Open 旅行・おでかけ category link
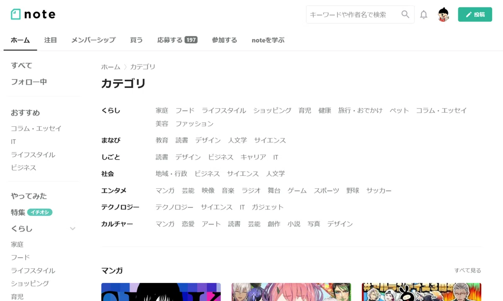 pos(360,111)
